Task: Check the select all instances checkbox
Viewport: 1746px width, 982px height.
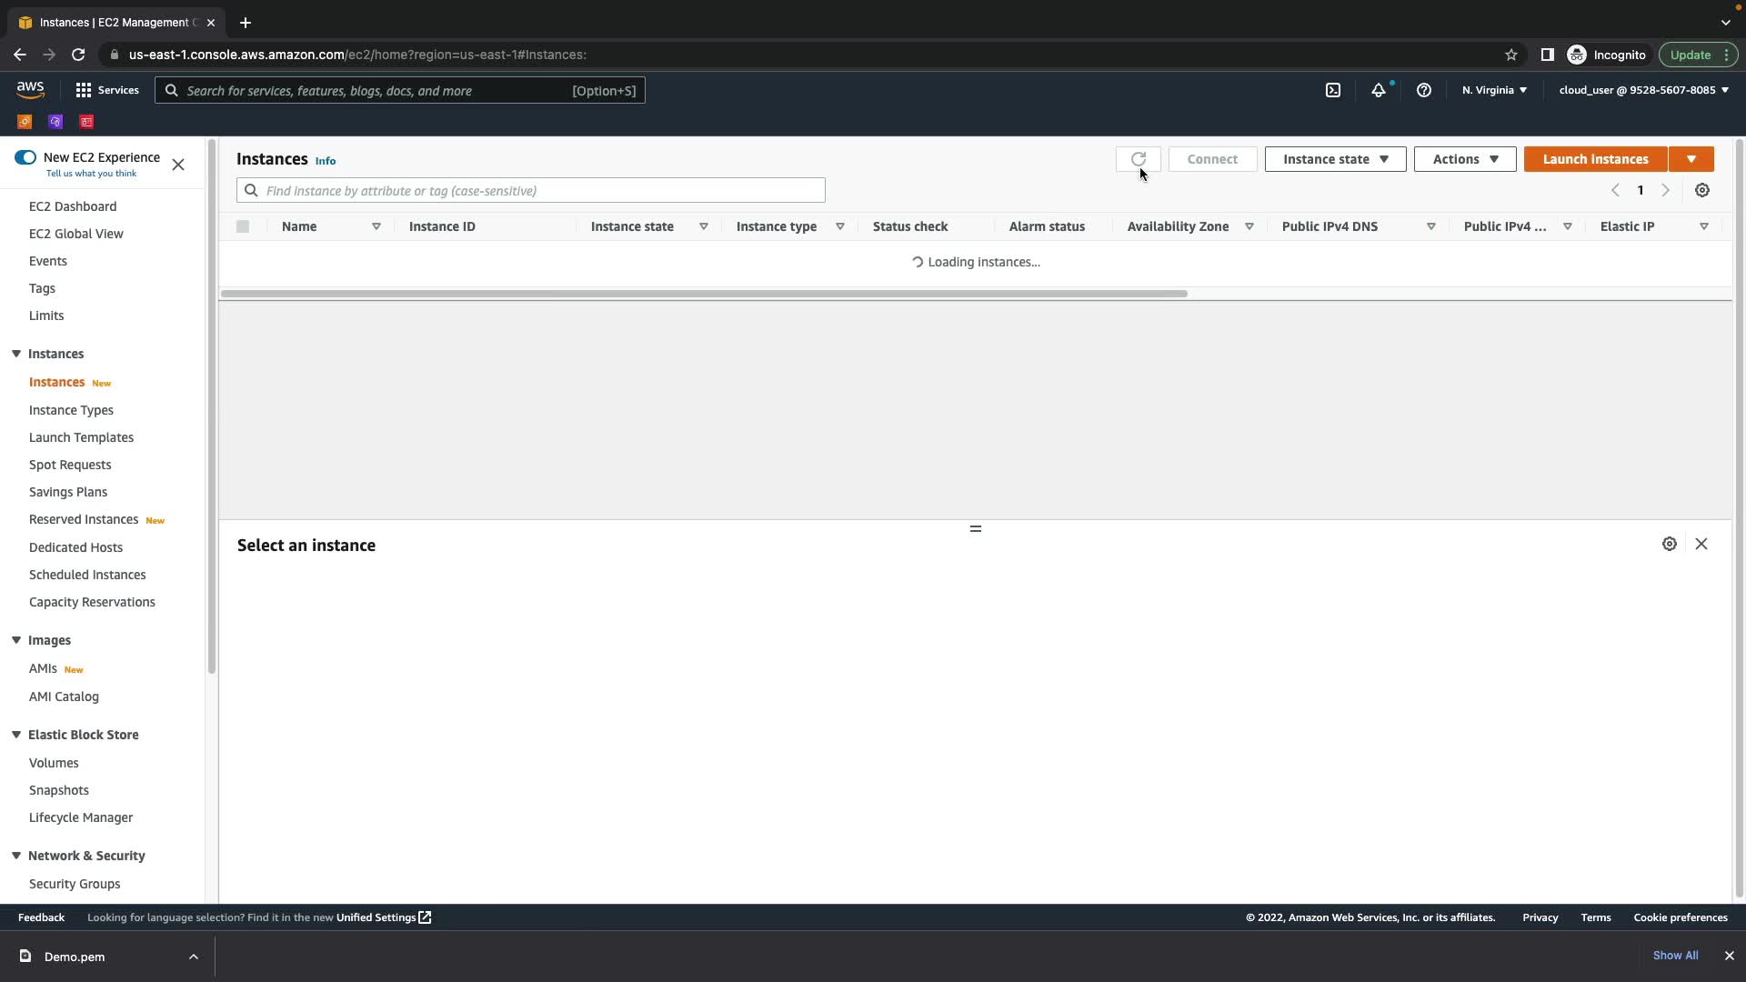Action: pos(243,226)
